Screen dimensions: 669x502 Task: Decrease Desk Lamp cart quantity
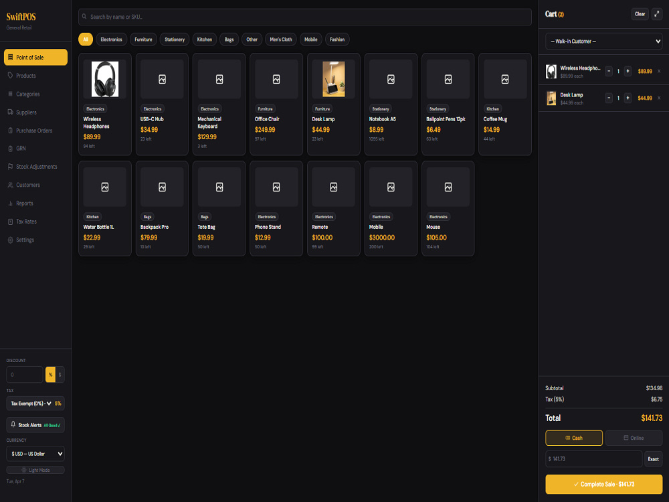[609, 98]
